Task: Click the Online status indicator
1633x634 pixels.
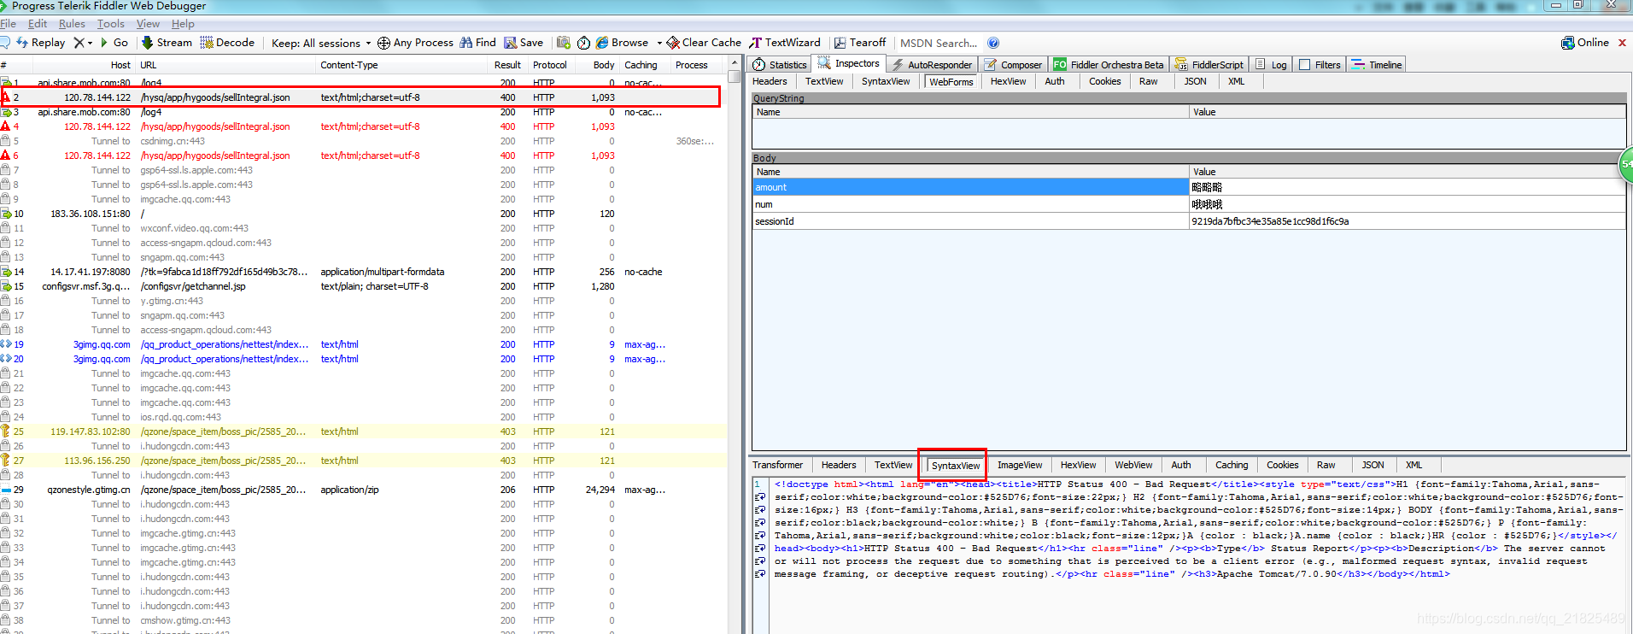Action: pos(1585,43)
